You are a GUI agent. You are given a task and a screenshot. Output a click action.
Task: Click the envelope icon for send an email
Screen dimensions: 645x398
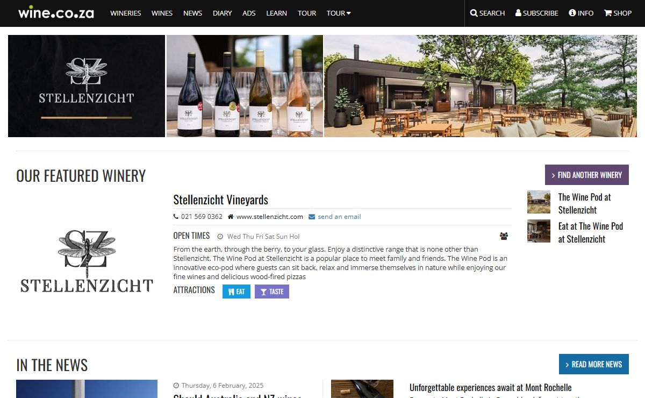312,217
